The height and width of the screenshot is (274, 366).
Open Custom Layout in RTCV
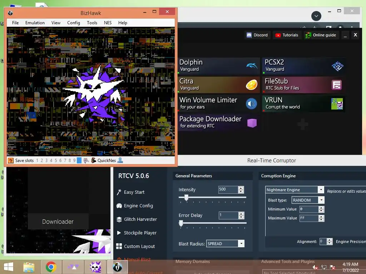[135, 246]
